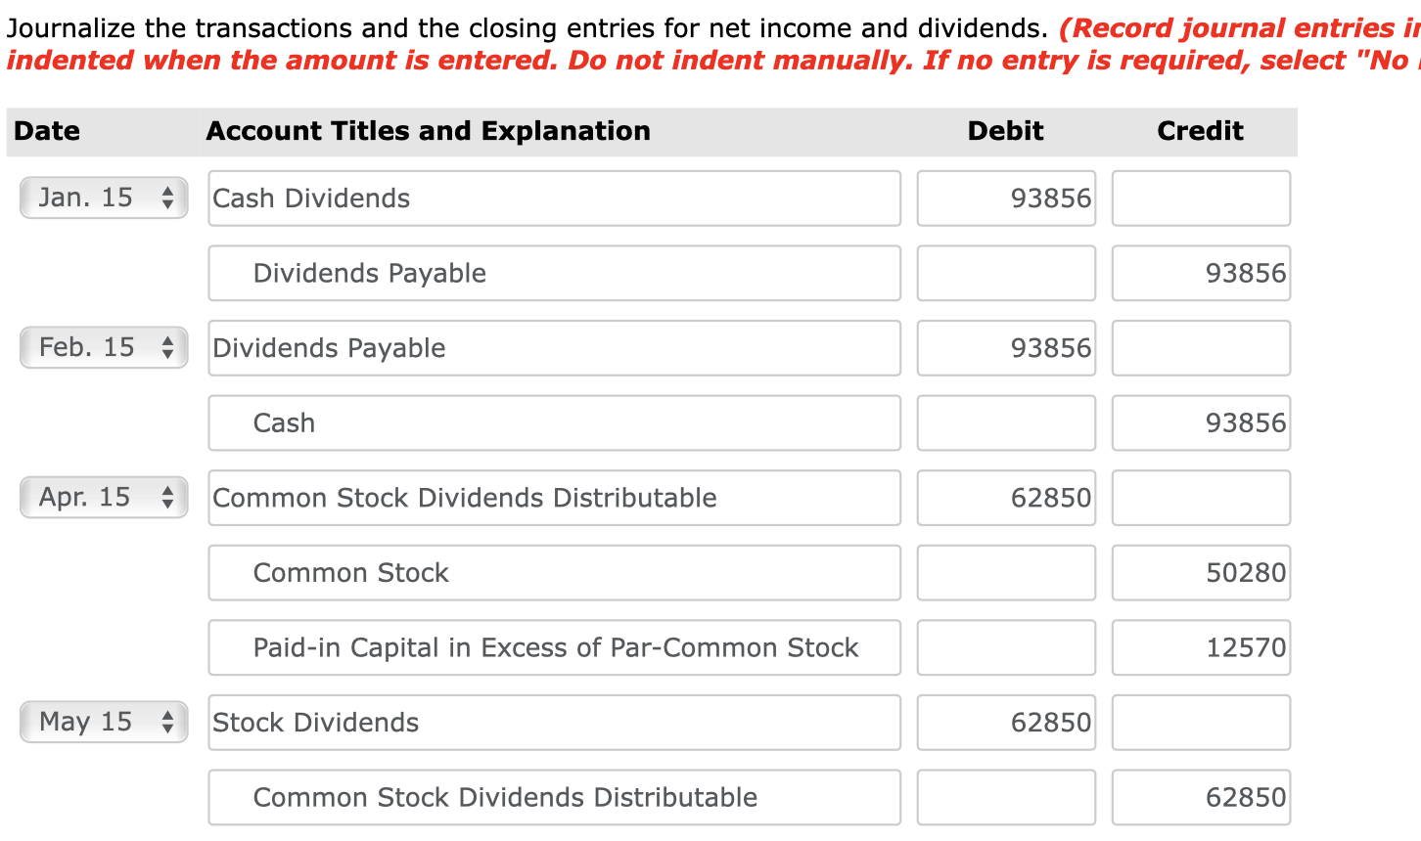Open the Jan. 15 date dropdown
Viewport: 1421px width, 841px height.
[103, 198]
